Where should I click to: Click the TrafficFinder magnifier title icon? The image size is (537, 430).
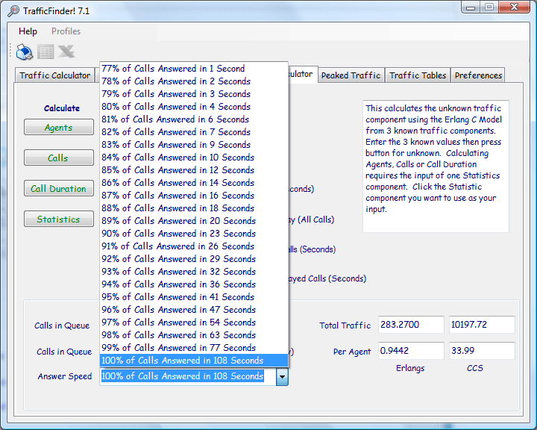point(13,11)
